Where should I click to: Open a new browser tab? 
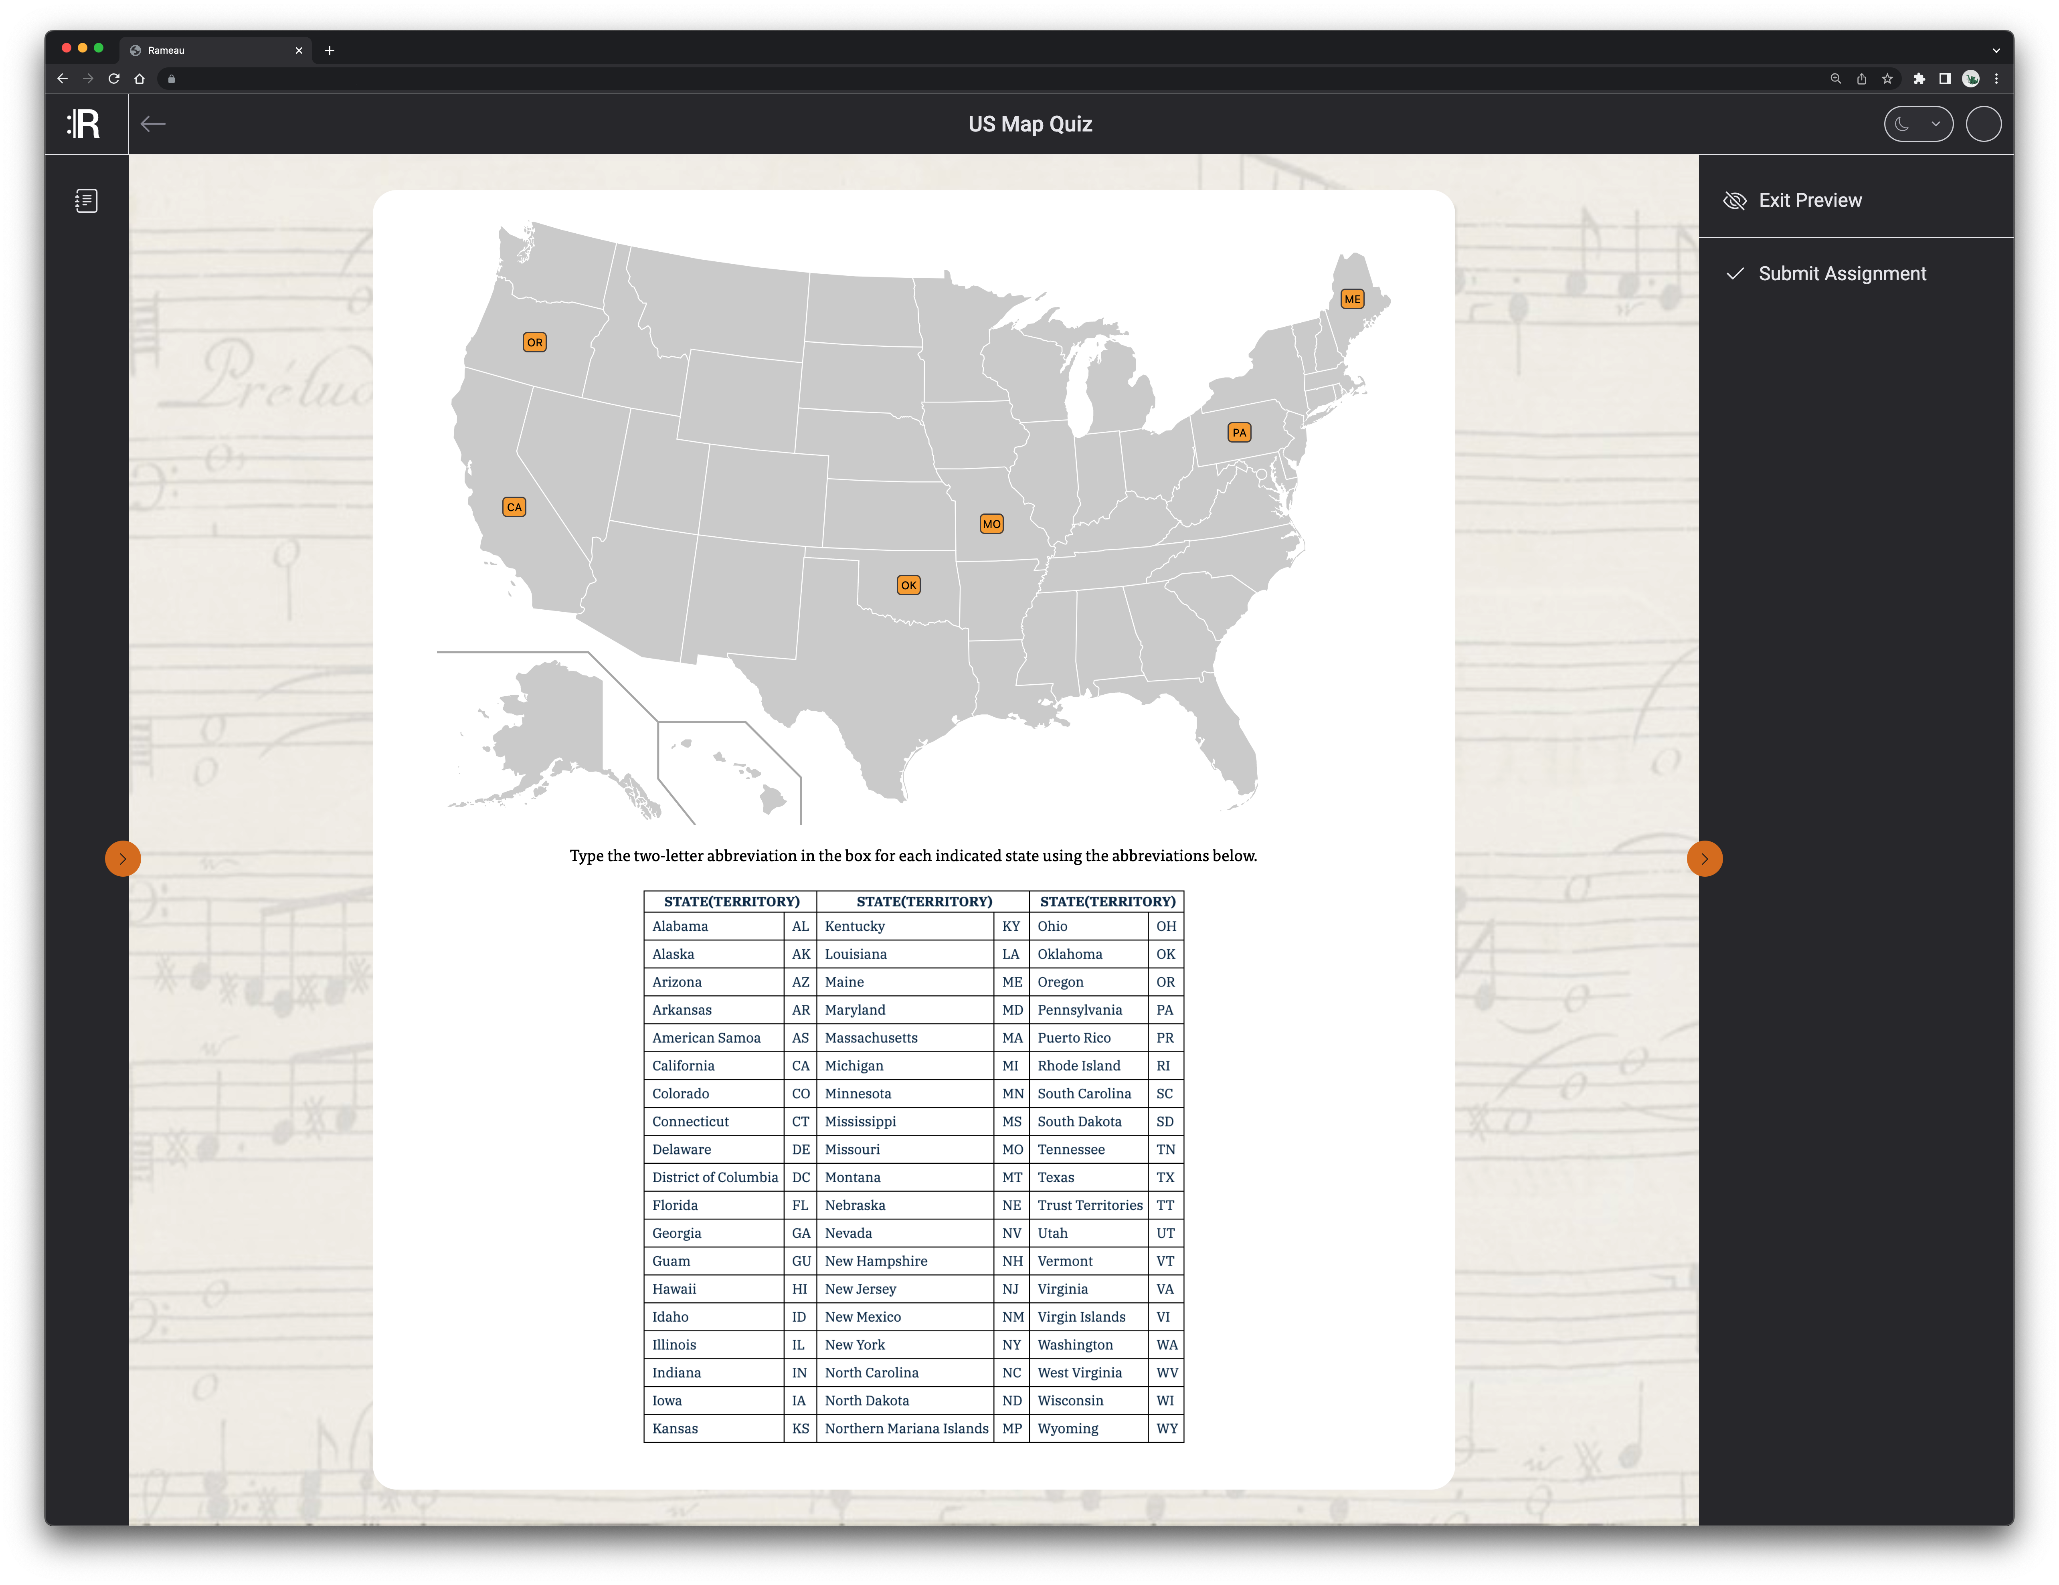click(x=329, y=51)
